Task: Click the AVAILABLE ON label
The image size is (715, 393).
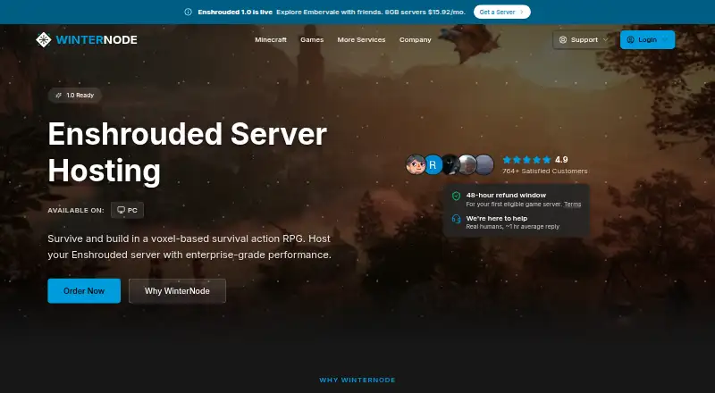Action: [x=76, y=210]
